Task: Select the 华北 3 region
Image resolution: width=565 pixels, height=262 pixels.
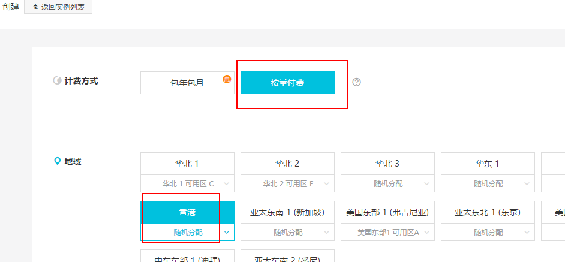Action: pyautogui.click(x=387, y=164)
